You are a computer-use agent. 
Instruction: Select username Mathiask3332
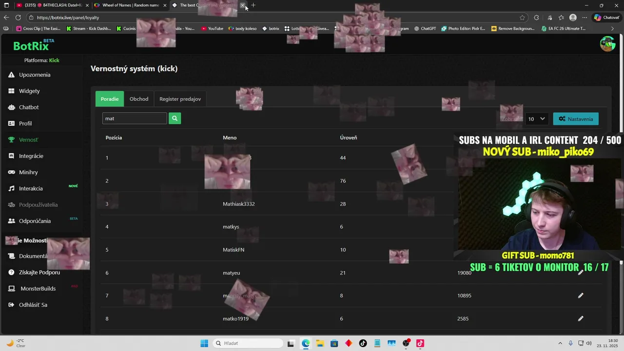239,204
